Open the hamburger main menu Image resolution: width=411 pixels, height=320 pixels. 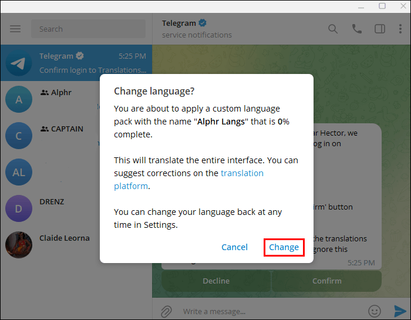[15, 29]
